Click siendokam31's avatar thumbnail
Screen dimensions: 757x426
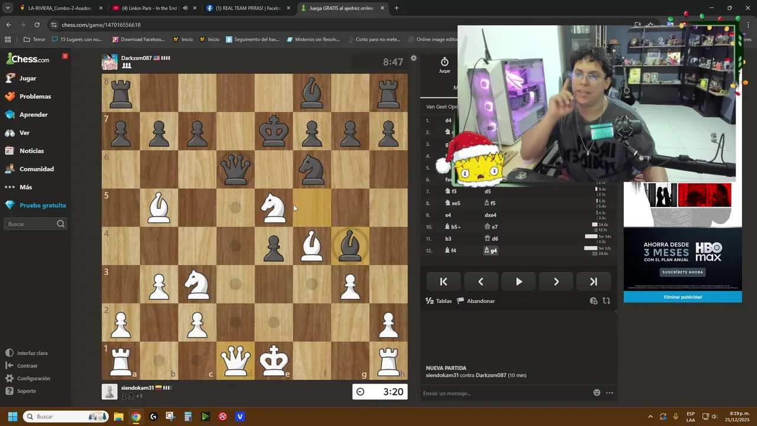click(109, 392)
